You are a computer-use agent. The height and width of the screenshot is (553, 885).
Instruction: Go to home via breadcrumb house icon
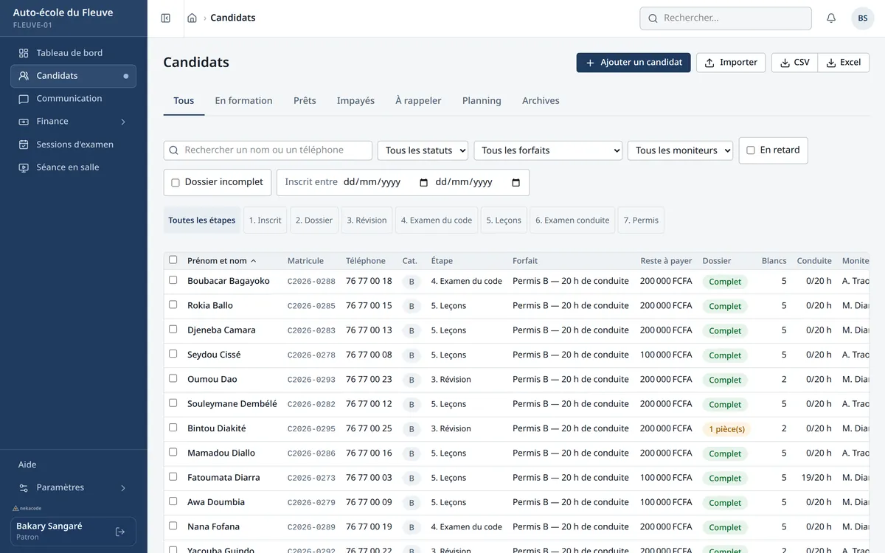[x=192, y=18]
